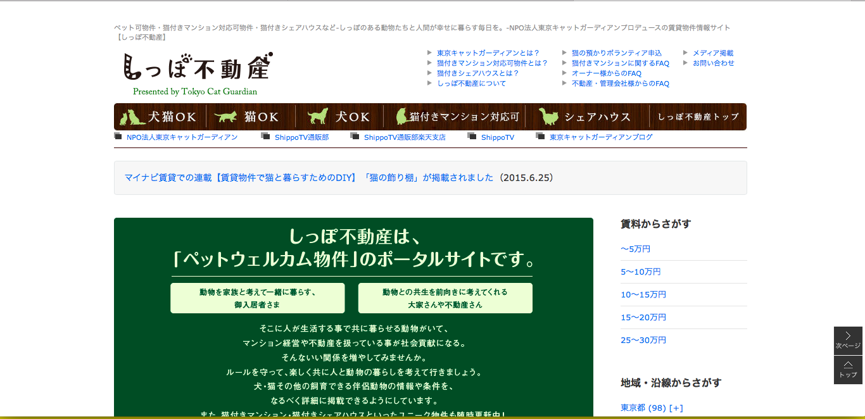Open メディア掲載 link
Screen dimensions: 865x419
(x=713, y=53)
